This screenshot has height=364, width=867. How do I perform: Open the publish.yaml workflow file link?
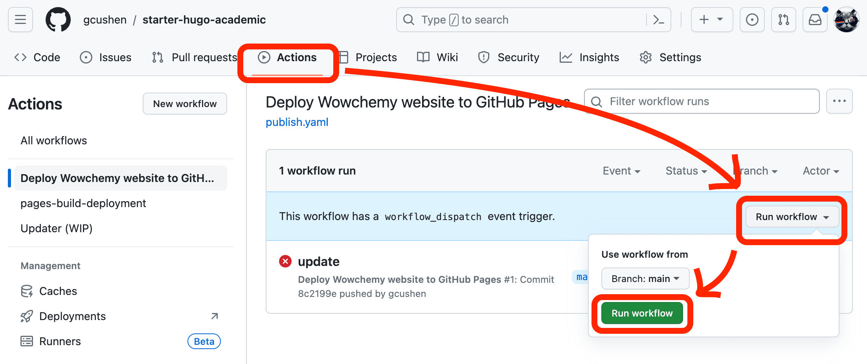click(x=297, y=122)
